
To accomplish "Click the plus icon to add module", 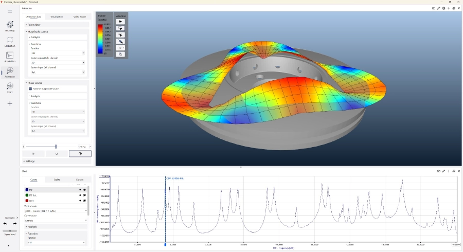I will [x=10, y=103].
